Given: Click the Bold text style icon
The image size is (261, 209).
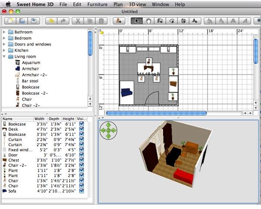Looking at the screenshot, I should pyautogui.click(x=233, y=21).
